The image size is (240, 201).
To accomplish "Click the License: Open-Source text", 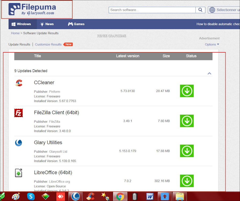I will click(x=50, y=186).
